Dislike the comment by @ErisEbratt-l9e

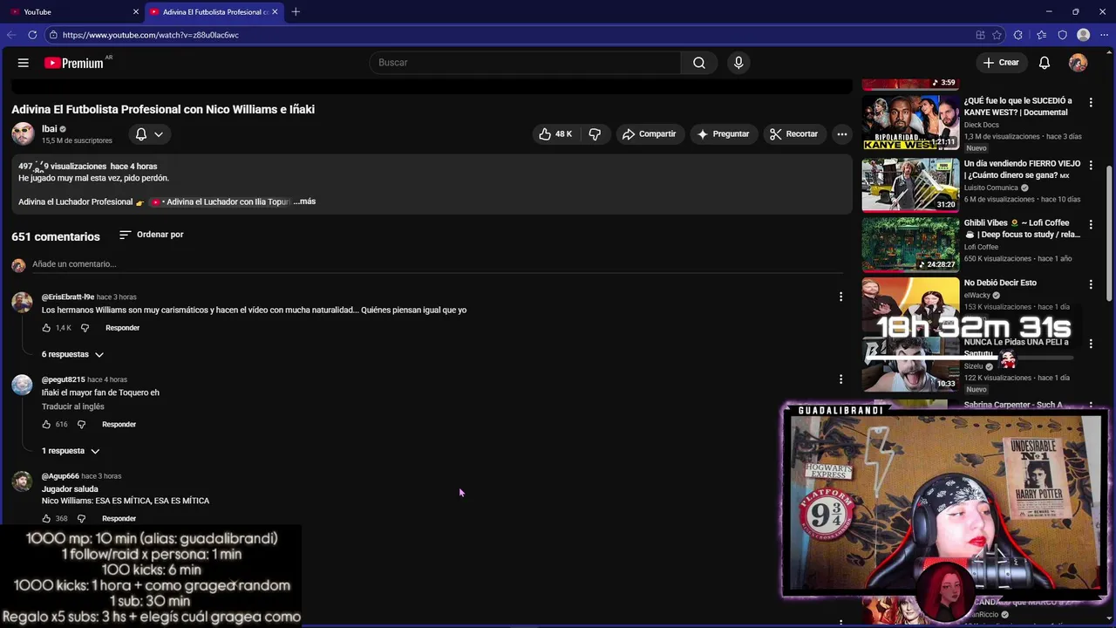point(85,328)
